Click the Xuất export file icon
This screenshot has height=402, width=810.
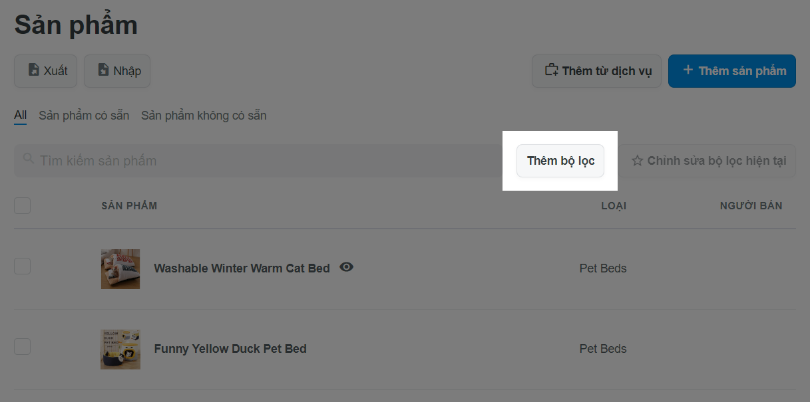tap(33, 70)
